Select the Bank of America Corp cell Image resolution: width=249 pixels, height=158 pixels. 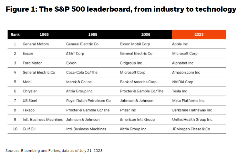[138, 82]
